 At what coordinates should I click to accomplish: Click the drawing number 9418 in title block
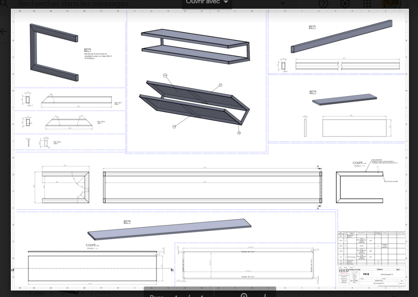point(366,275)
